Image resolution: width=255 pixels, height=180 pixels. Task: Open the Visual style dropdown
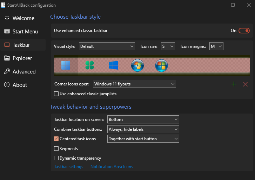click(107, 46)
